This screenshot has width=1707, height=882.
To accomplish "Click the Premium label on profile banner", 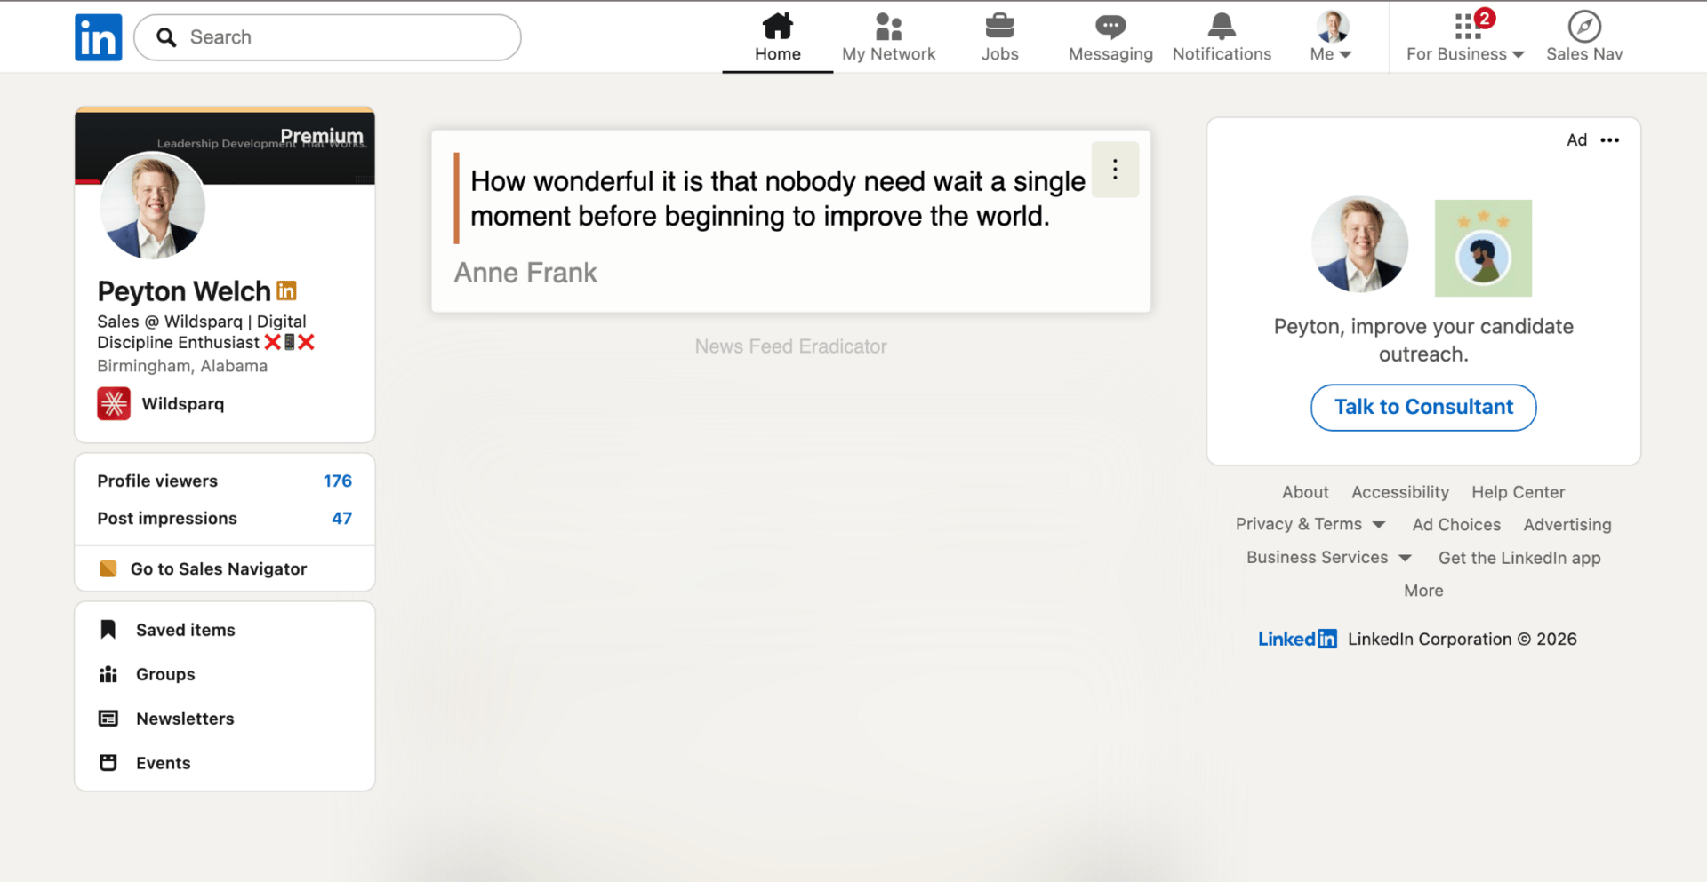I will (x=322, y=136).
